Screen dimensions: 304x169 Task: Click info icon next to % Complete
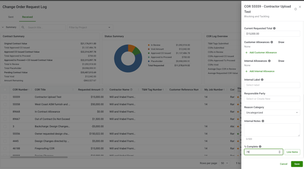(x=260, y=146)
